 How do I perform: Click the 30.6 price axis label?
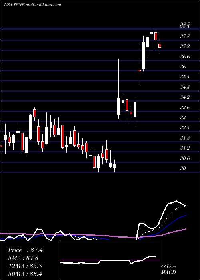point(185,158)
